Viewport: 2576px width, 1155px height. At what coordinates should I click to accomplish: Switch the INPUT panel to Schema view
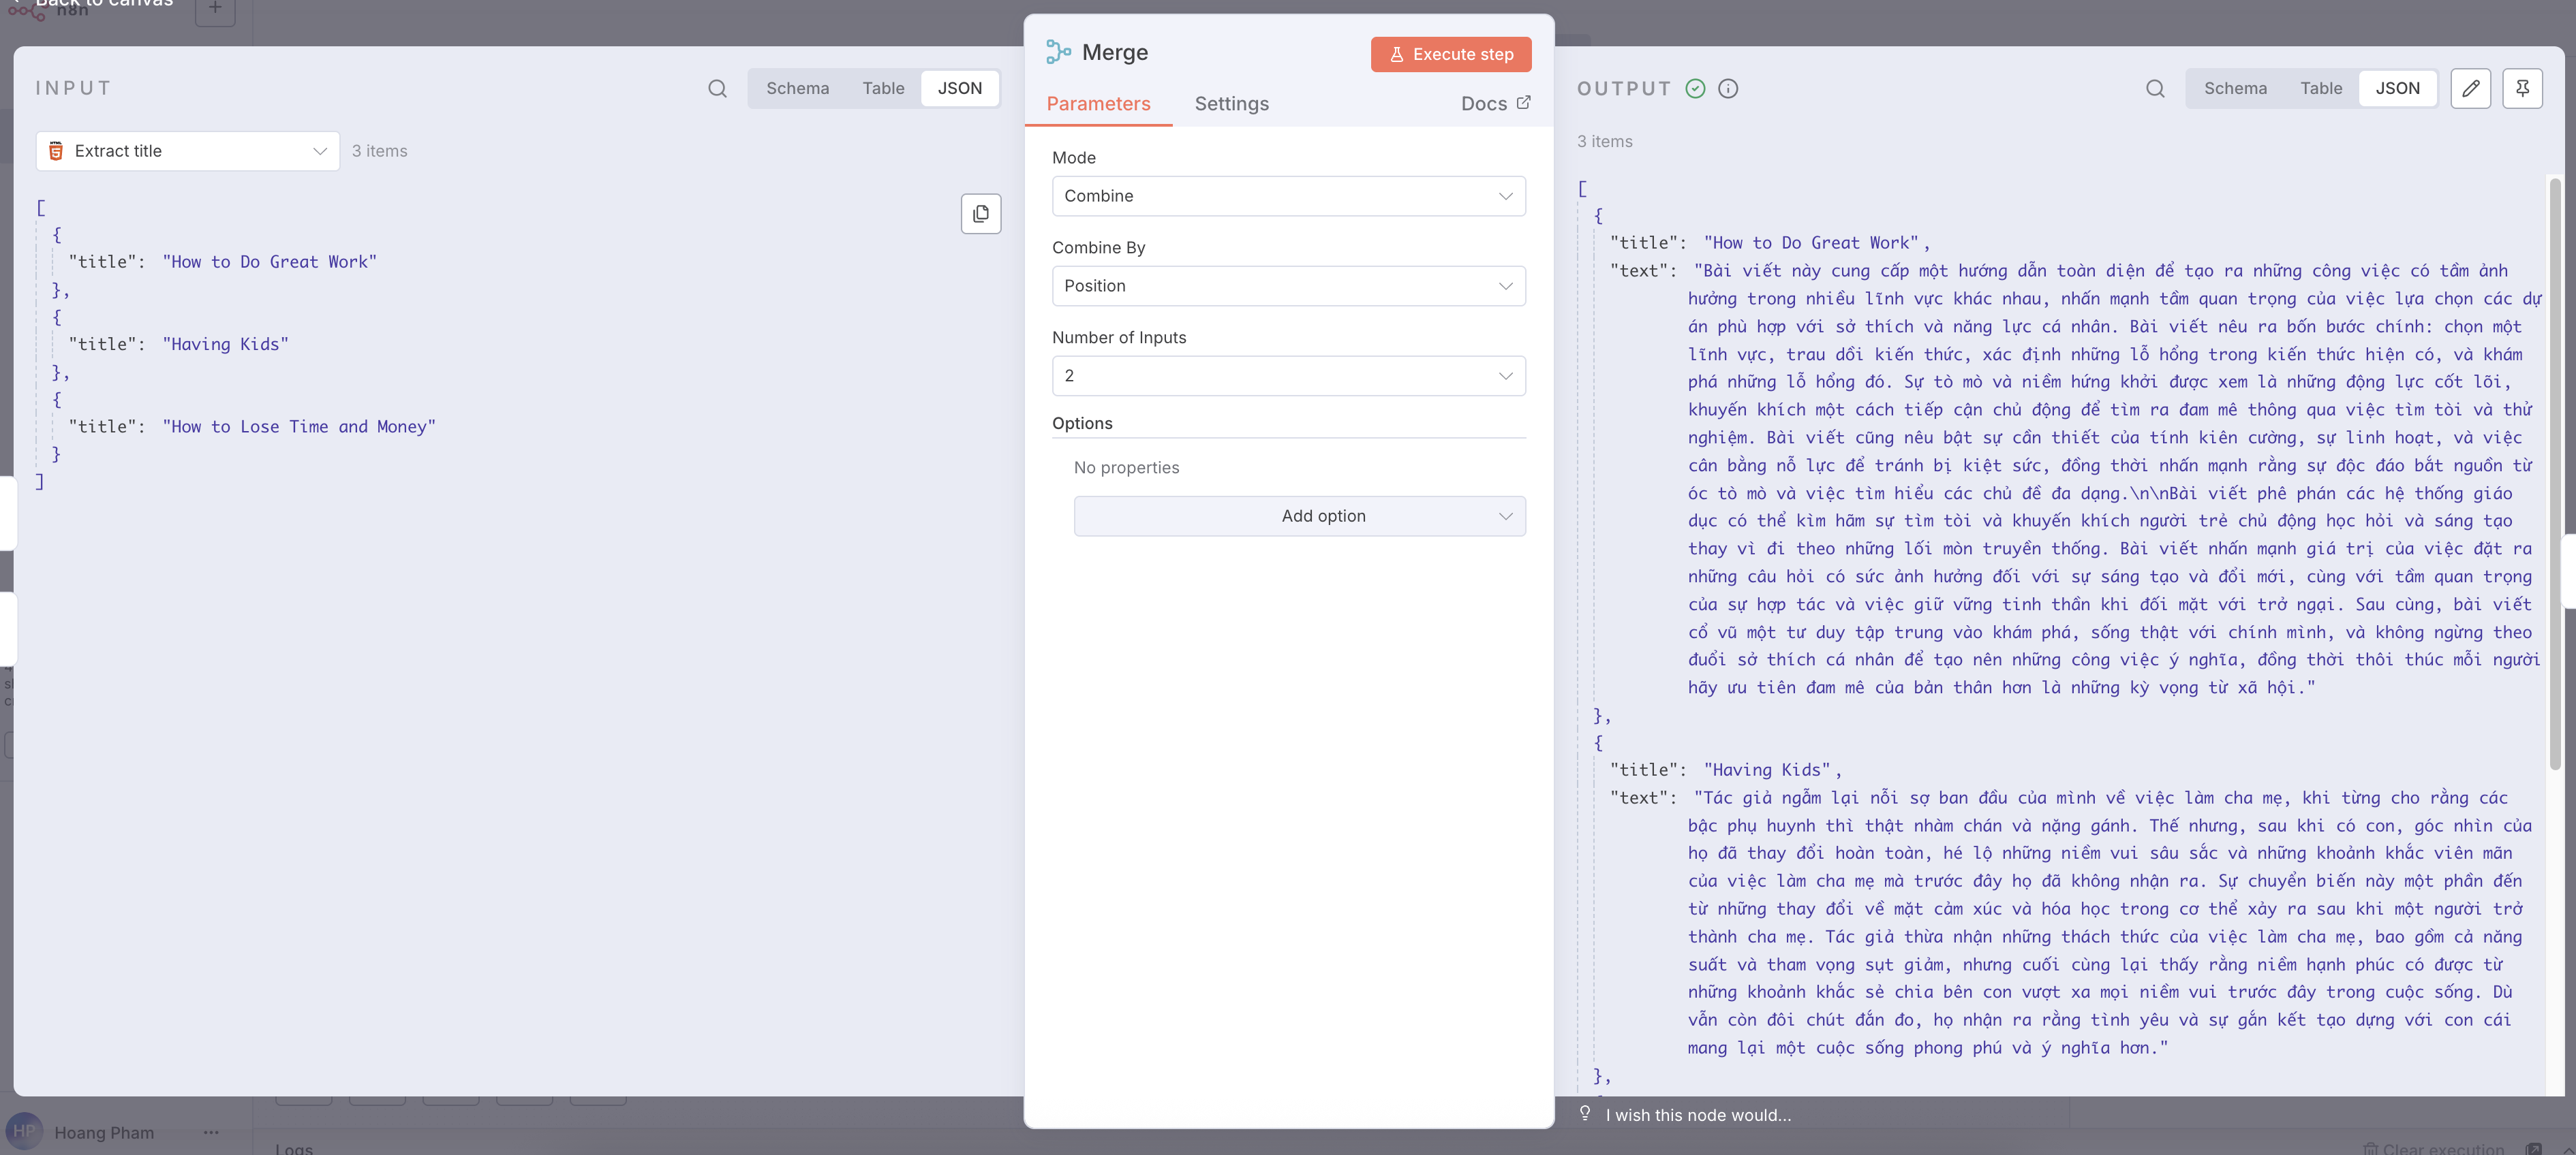(x=798, y=88)
